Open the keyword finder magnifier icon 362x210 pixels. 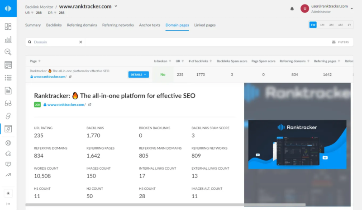coord(8,52)
